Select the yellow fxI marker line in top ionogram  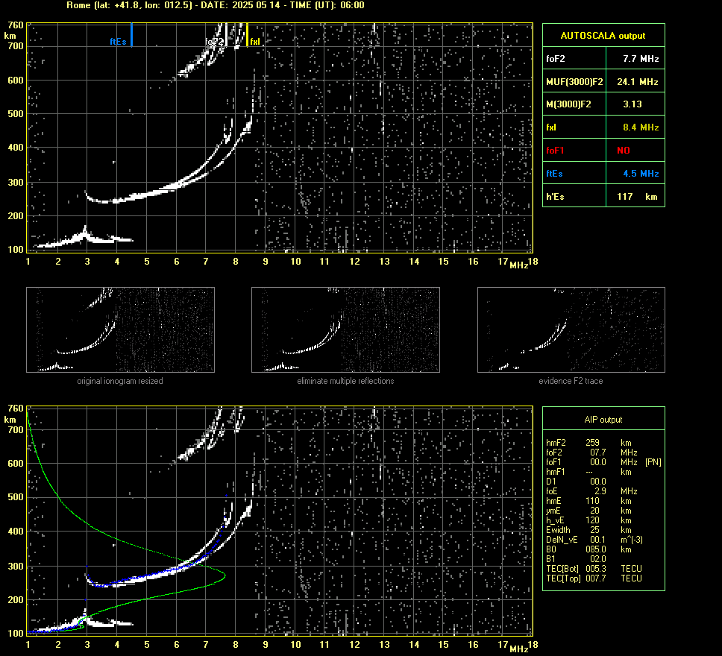(248, 35)
